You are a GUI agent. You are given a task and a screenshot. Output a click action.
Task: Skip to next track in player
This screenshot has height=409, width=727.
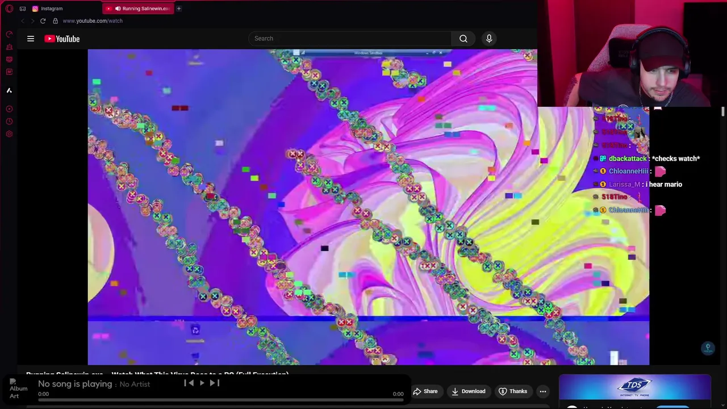coord(215,383)
